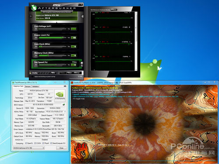Click the GPU-Z title bar app icon
The width and height of the screenshot is (219, 164).
(x=13, y=83)
